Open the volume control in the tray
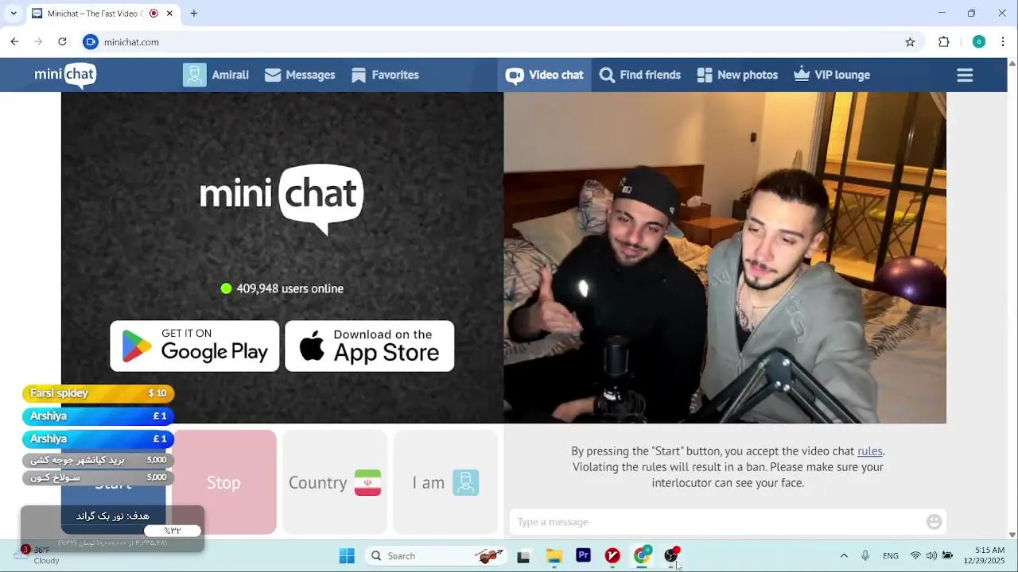This screenshot has height=572, width=1018. pyautogui.click(x=931, y=556)
